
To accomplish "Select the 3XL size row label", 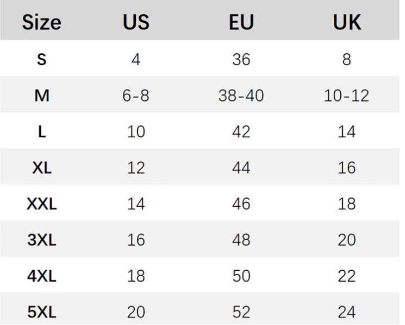I will click(42, 240).
